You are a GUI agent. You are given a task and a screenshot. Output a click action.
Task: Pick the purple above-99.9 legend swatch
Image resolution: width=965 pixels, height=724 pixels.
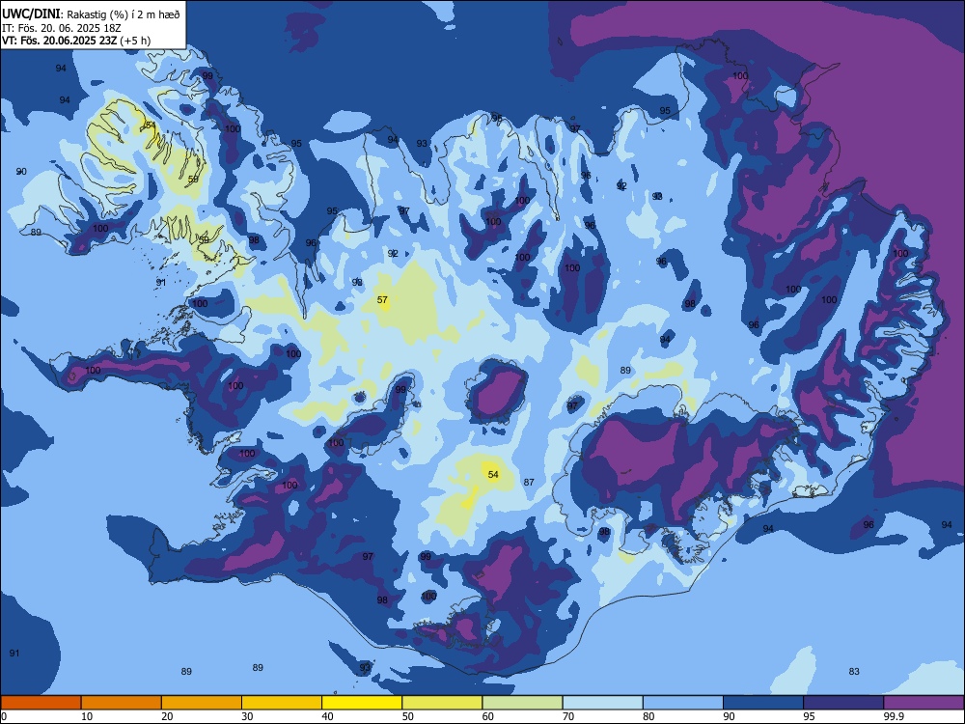(x=924, y=703)
